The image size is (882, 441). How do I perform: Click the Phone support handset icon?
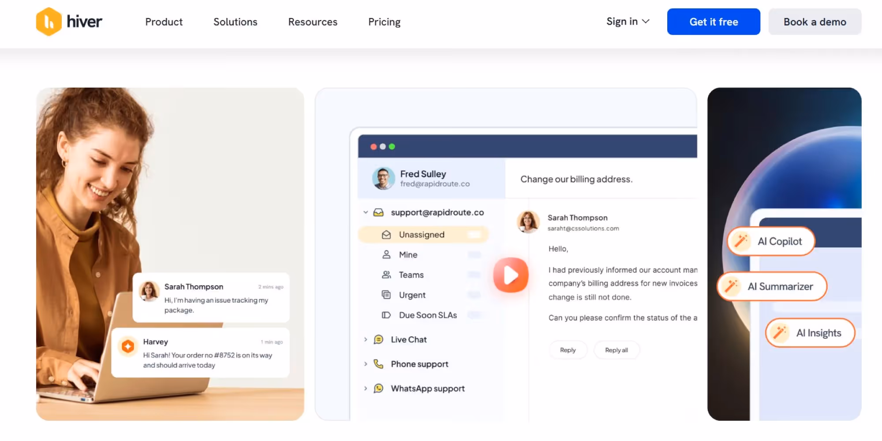pos(378,364)
